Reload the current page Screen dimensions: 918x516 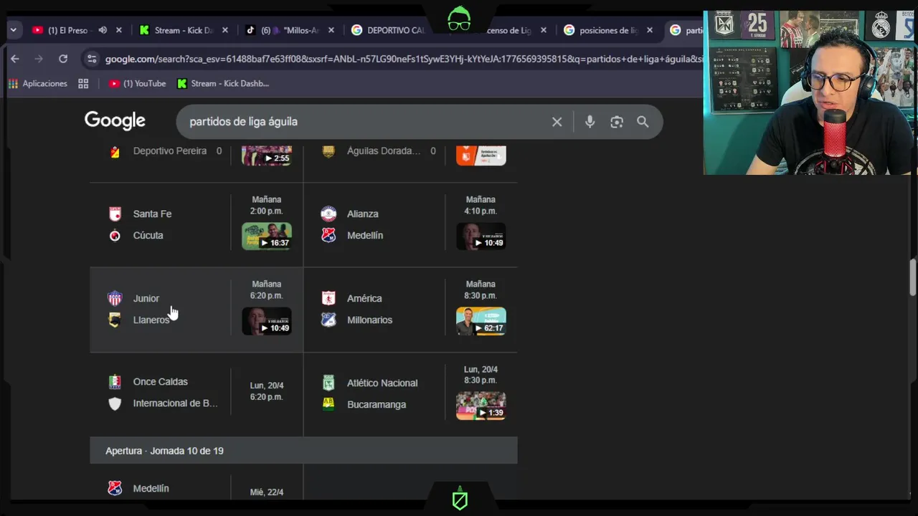tap(63, 59)
